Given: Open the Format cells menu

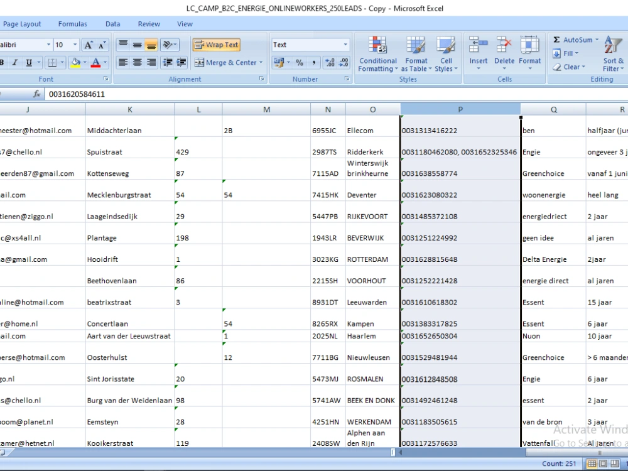Looking at the screenshot, I should click(x=529, y=53).
